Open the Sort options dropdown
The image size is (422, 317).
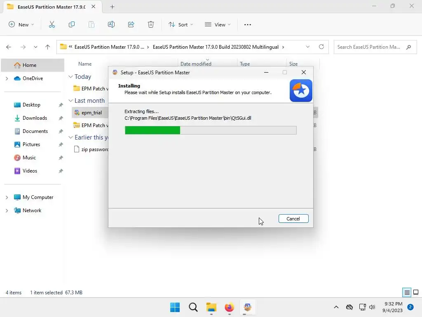pos(181,24)
